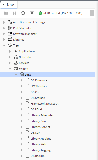Click the OS.Backup file icon
Image resolution: width=98 pixels, height=160 pixels.
pyautogui.click(x=28, y=156)
